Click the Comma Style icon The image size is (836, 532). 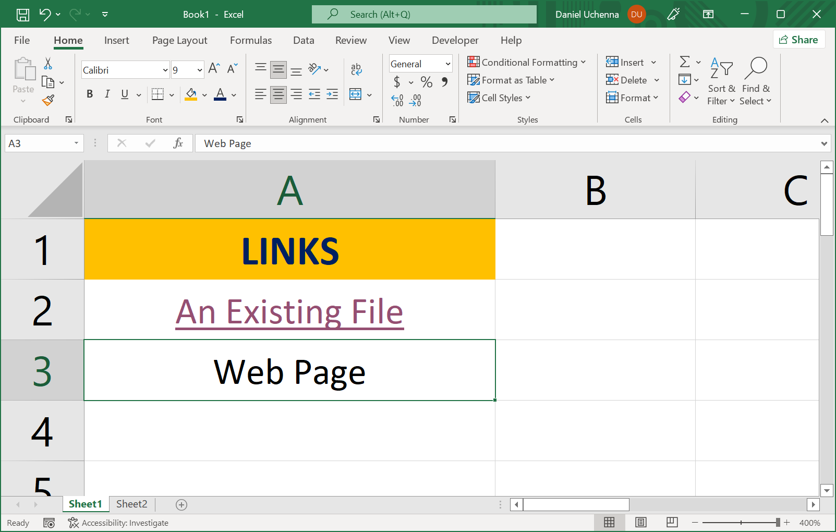(x=444, y=82)
